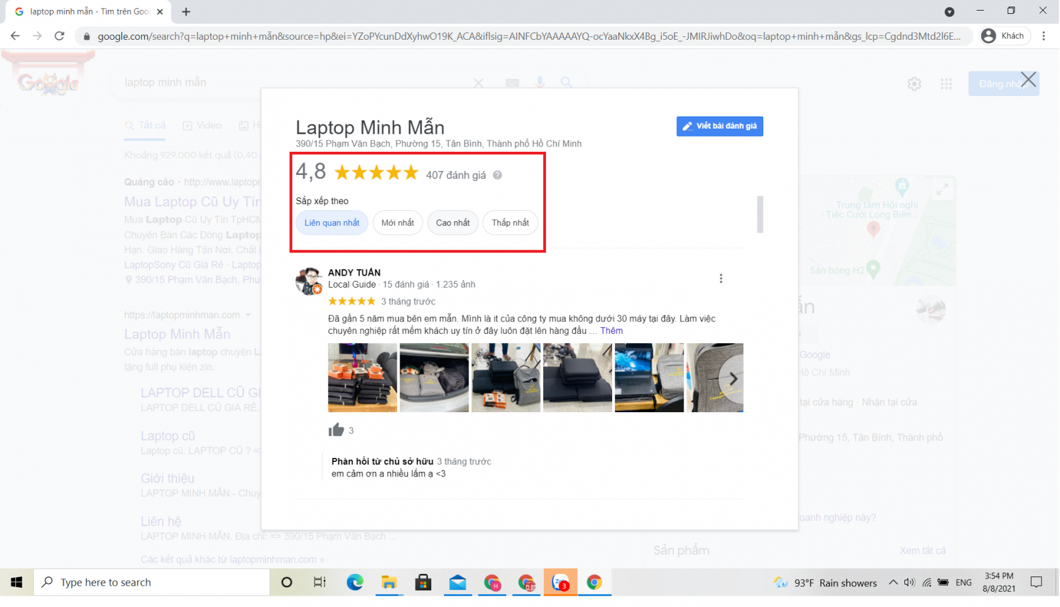
Task: Open ANDY TUÁN reviewer name
Action: pyautogui.click(x=354, y=272)
